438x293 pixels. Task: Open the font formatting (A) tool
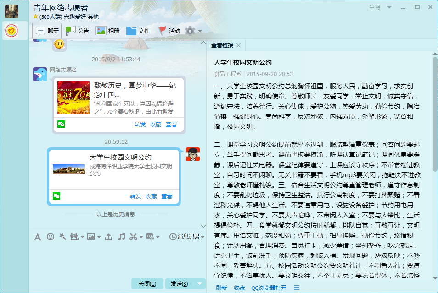pyautogui.click(x=38, y=237)
